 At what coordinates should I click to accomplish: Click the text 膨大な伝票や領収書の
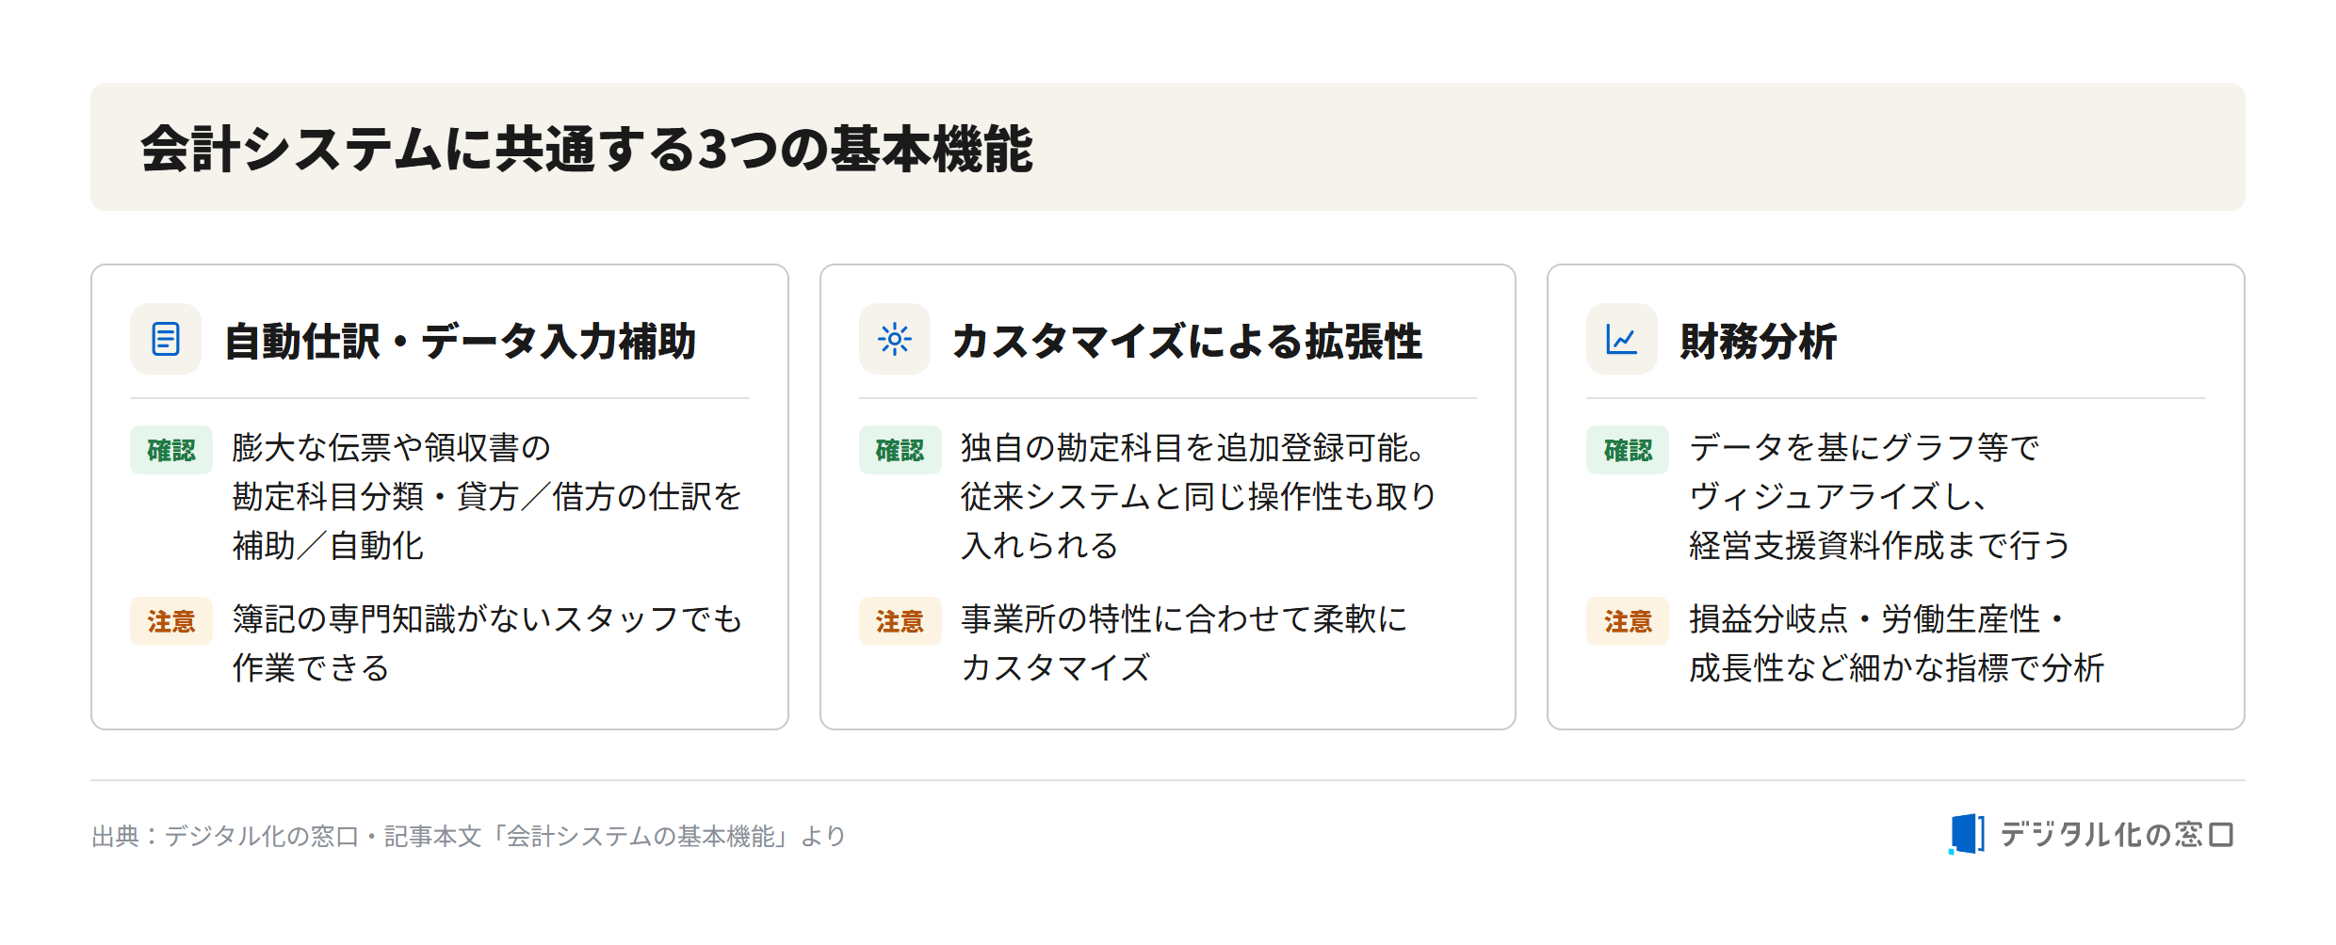(x=391, y=448)
